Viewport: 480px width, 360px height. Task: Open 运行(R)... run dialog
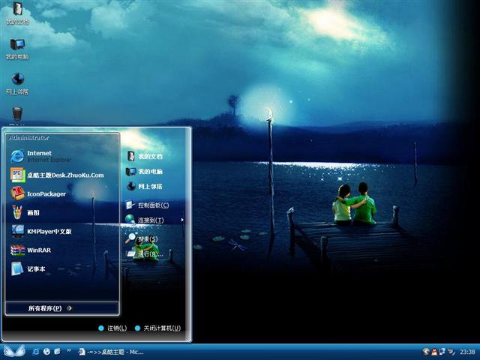[x=145, y=253]
